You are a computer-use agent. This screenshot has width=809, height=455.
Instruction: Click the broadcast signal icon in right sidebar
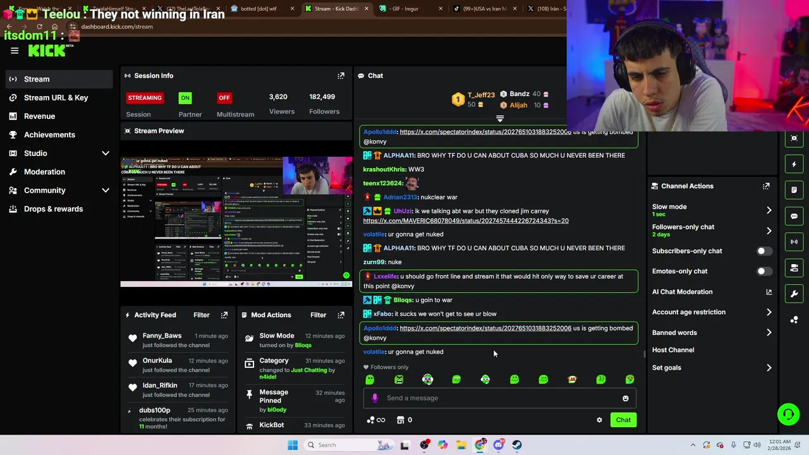[794, 242]
